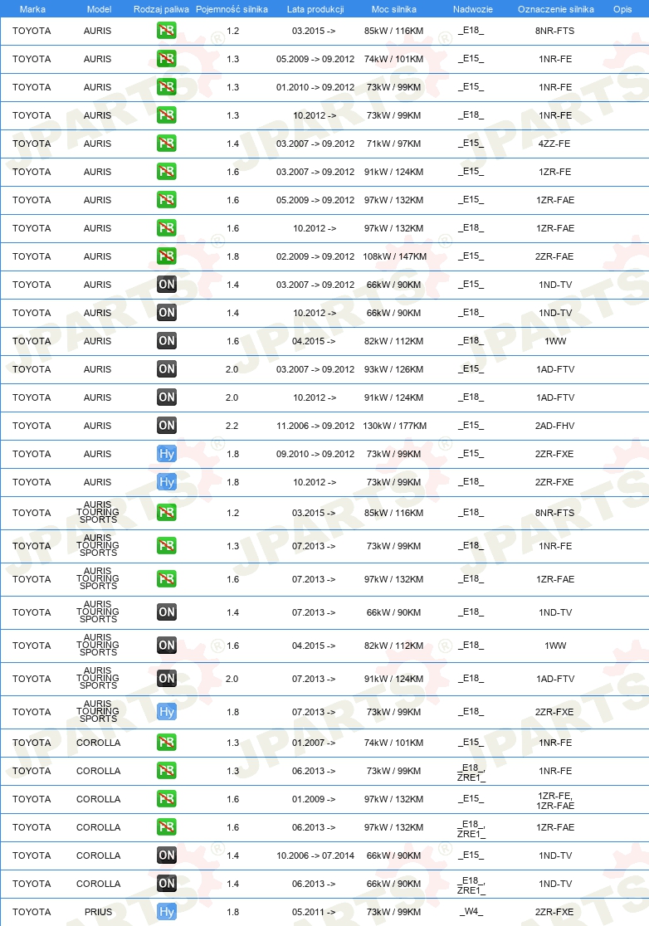This screenshot has width=649, height=926.
Task: Select the 02.2009 -> 09.2012 production cell
Action: coord(315,256)
